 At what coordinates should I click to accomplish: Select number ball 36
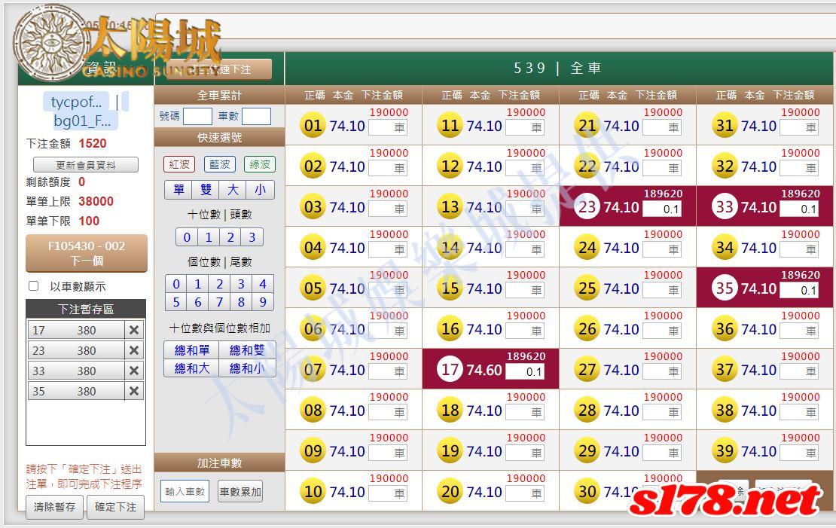(725, 328)
